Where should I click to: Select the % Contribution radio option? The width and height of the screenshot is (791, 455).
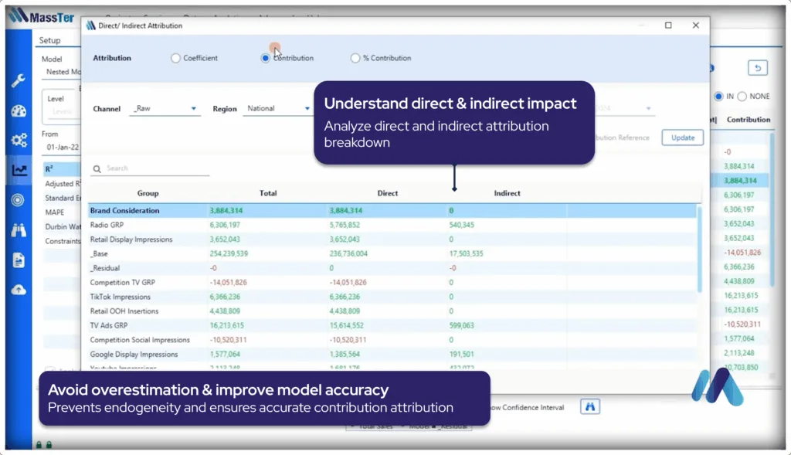point(355,58)
